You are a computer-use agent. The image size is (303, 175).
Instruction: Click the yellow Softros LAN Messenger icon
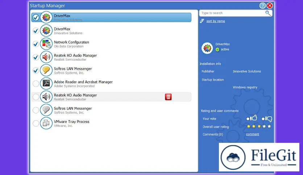pyautogui.click(x=46, y=71)
